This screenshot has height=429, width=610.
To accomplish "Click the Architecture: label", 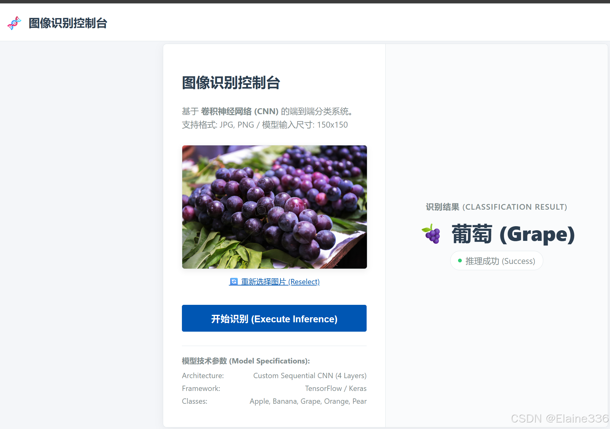I will click(203, 376).
